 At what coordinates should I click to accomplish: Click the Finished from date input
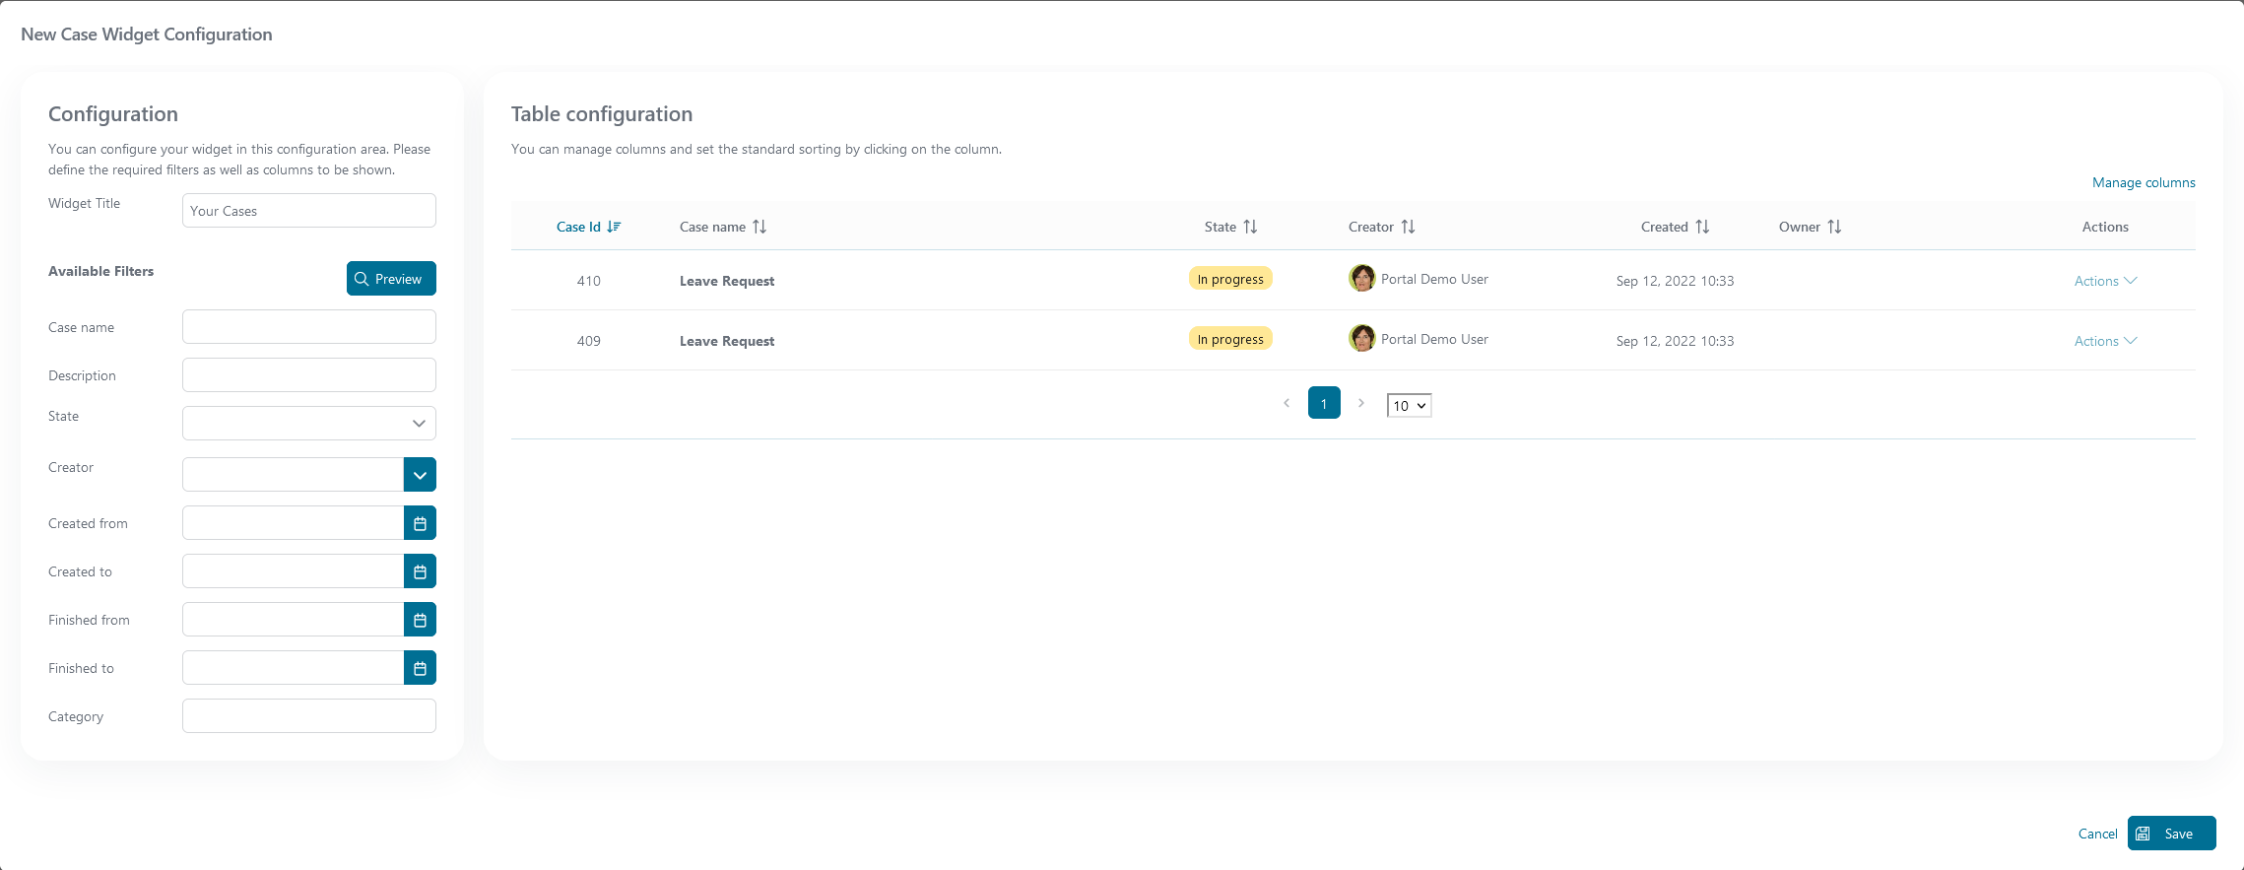[x=293, y=620]
